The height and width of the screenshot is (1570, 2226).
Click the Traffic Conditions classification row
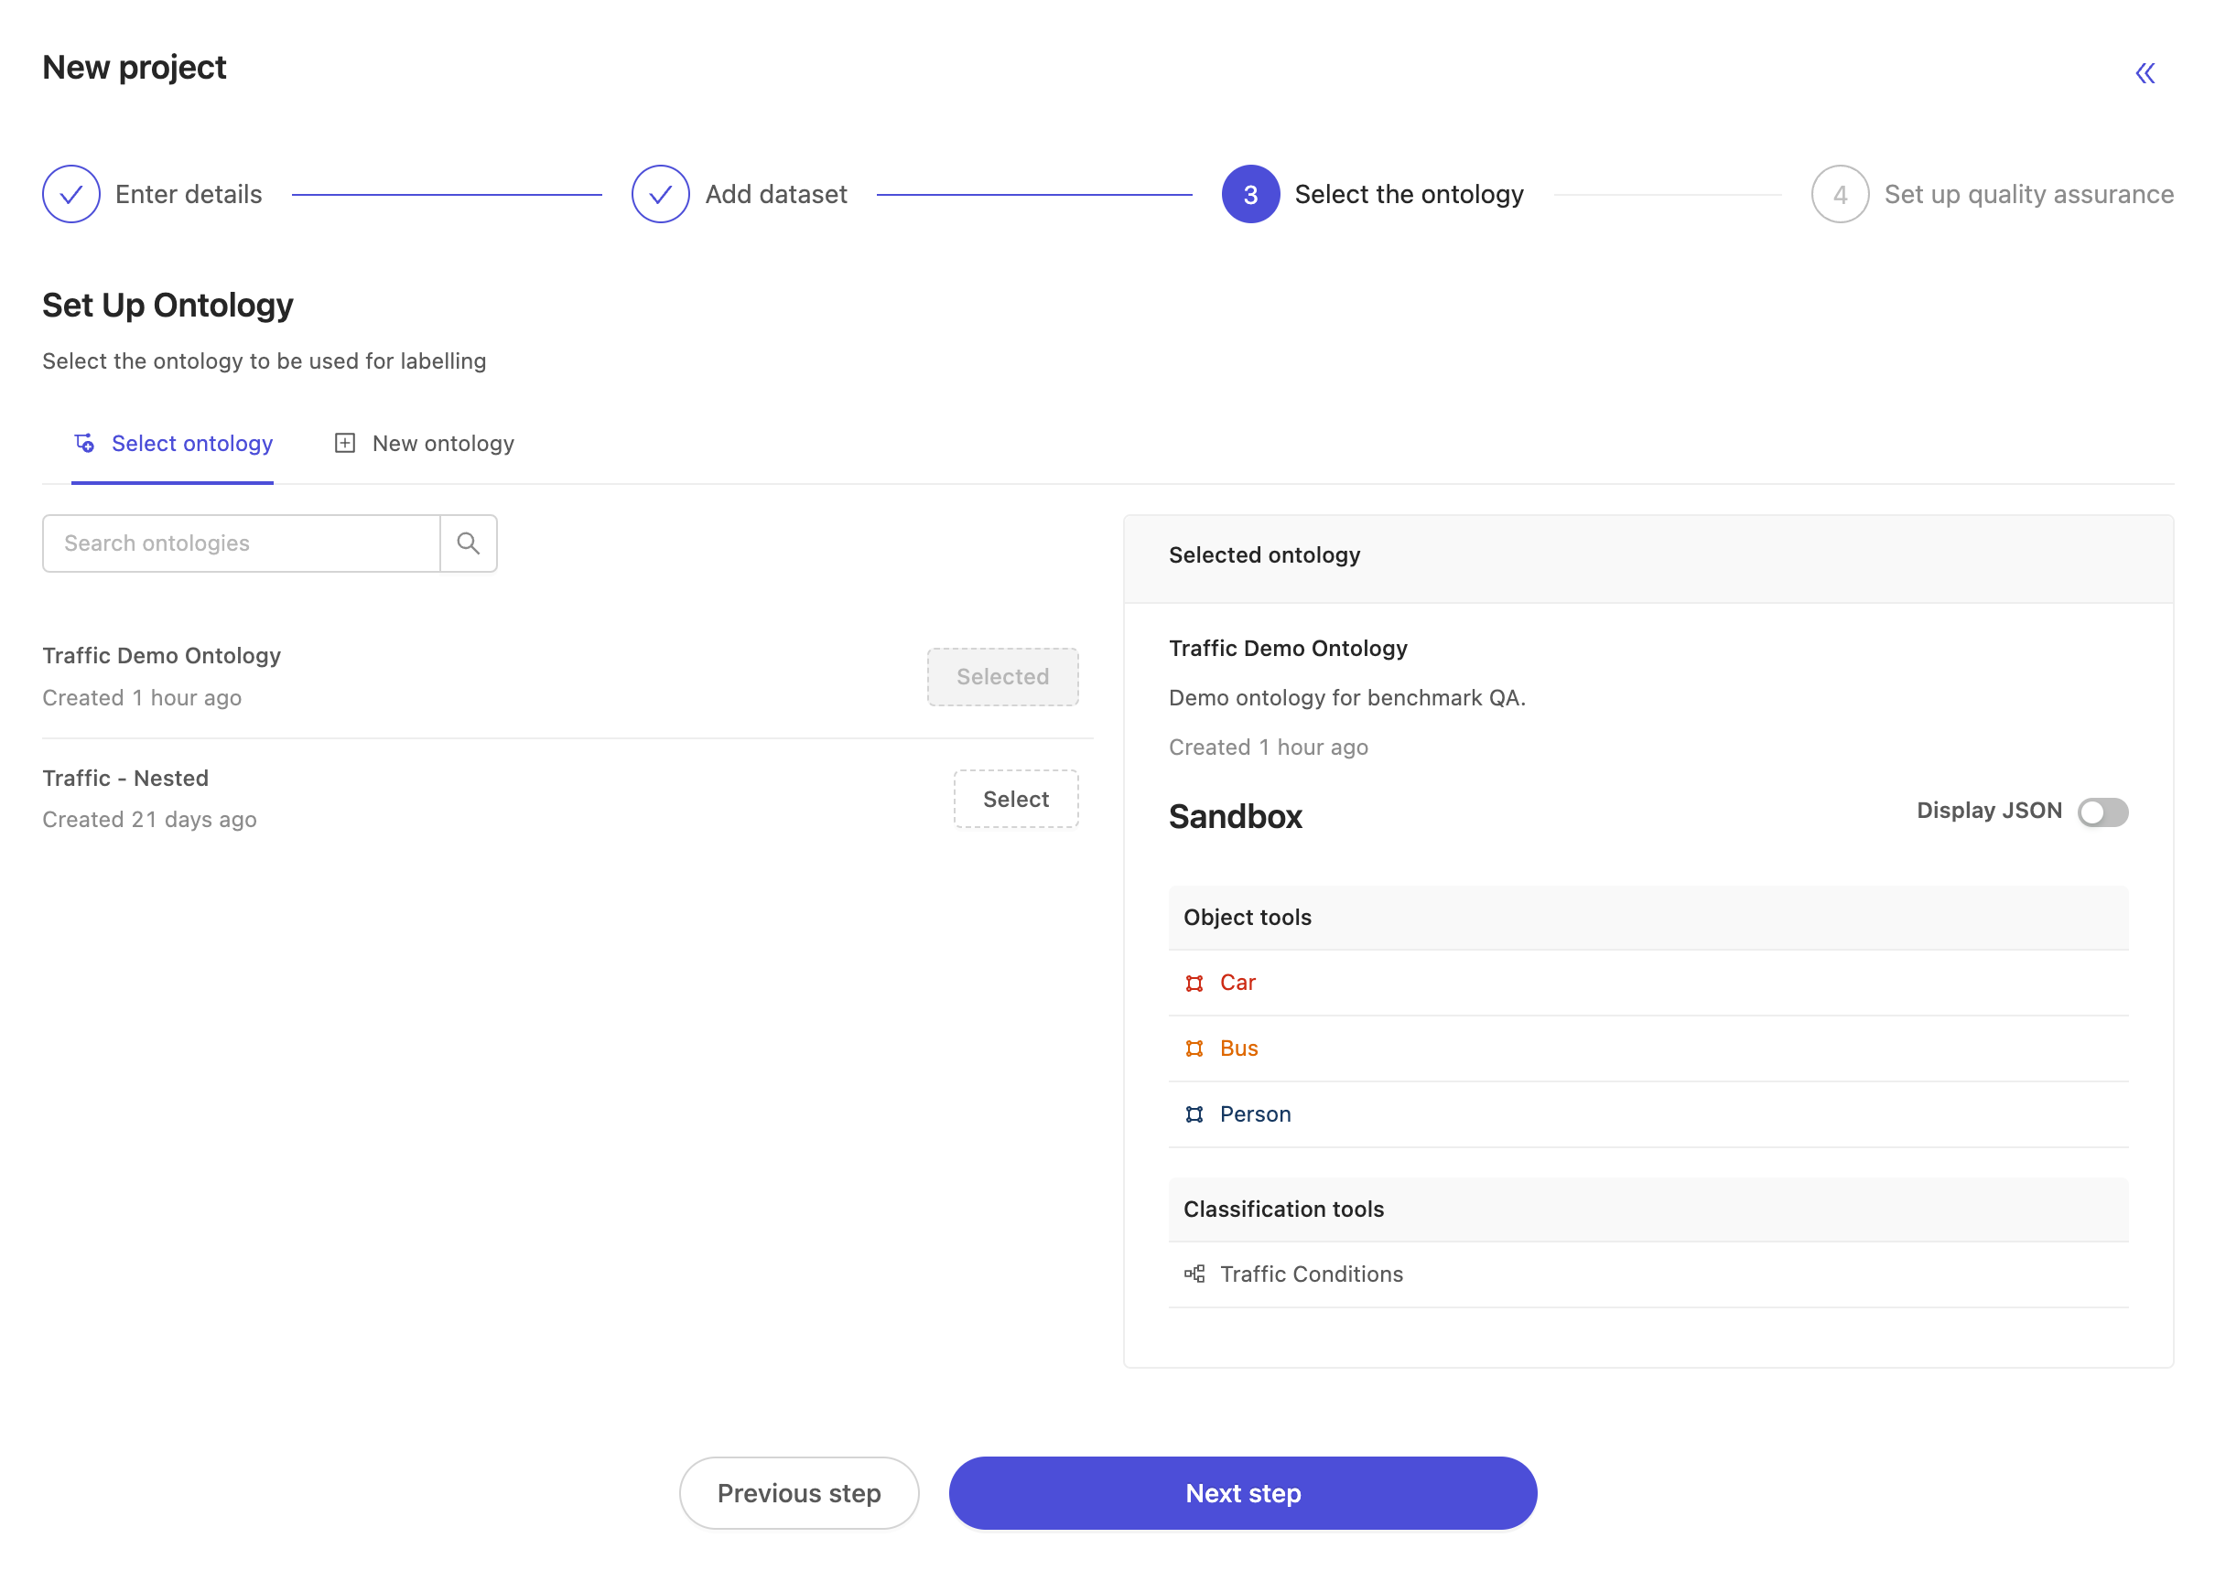pyautogui.click(x=1648, y=1274)
